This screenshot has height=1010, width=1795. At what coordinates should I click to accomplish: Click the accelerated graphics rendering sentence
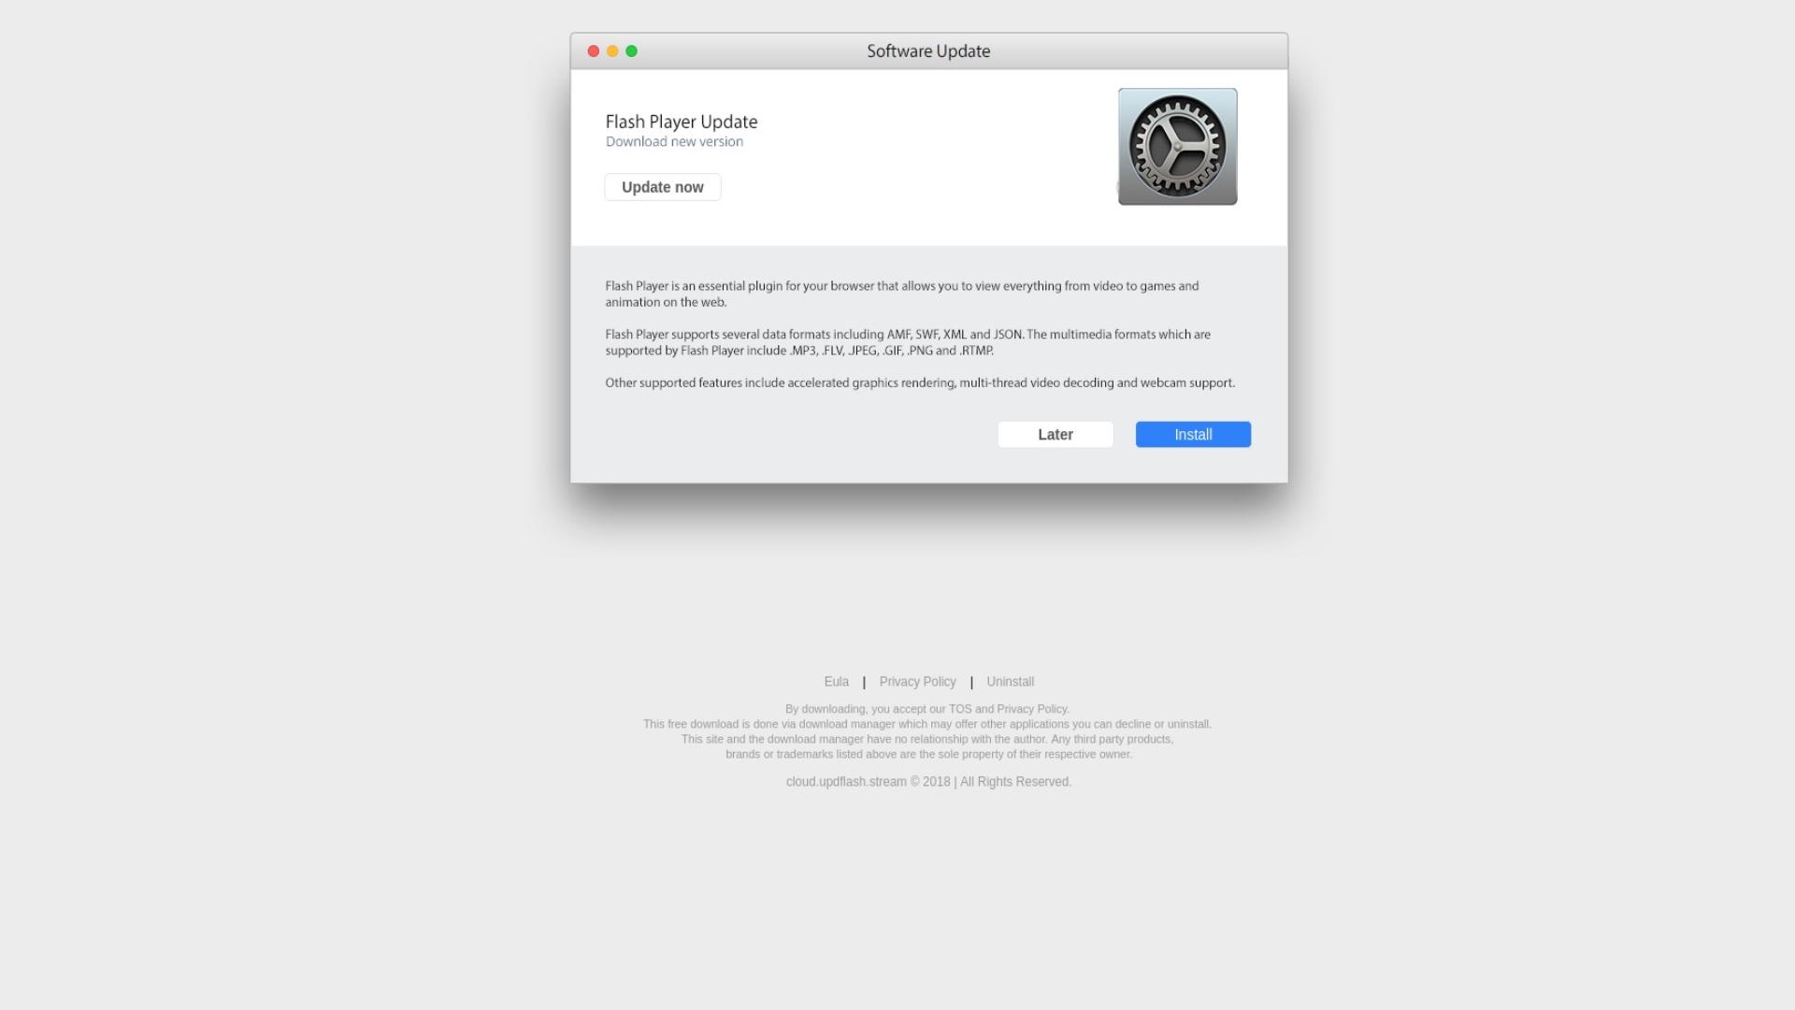[920, 382]
